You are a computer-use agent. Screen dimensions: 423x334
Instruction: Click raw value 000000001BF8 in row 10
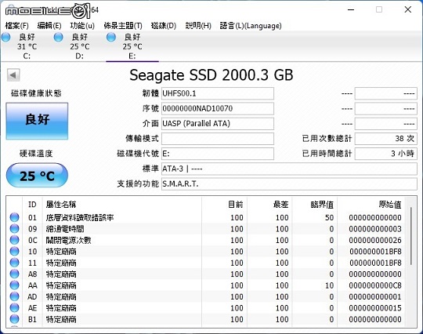click(375, 252)
